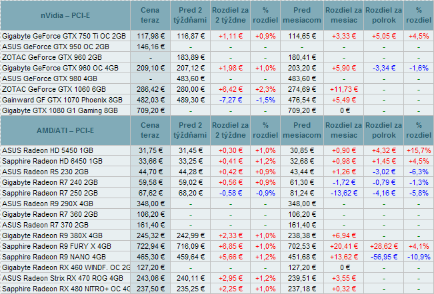Click the -6,3% percentage cell

pos(419,172)
